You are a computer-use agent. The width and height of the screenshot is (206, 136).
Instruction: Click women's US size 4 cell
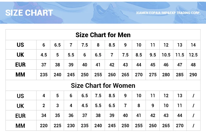44,96
